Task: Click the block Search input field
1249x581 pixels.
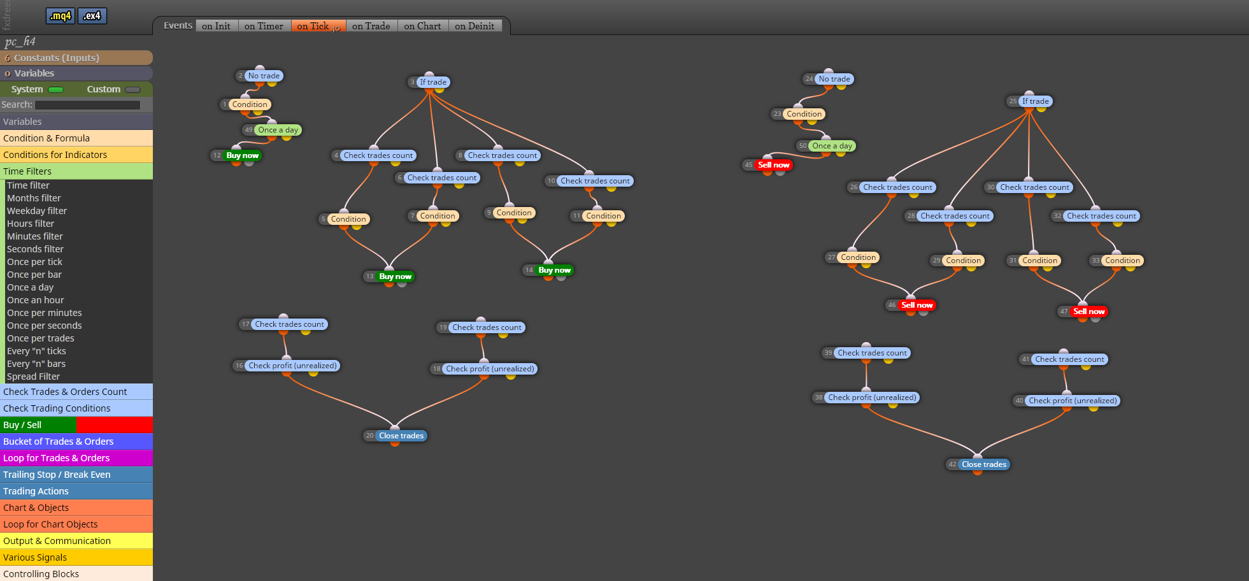Action: pyautogui.click(x=87, y=105)
